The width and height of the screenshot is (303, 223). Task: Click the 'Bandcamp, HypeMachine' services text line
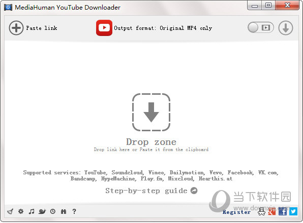(151, 179)
